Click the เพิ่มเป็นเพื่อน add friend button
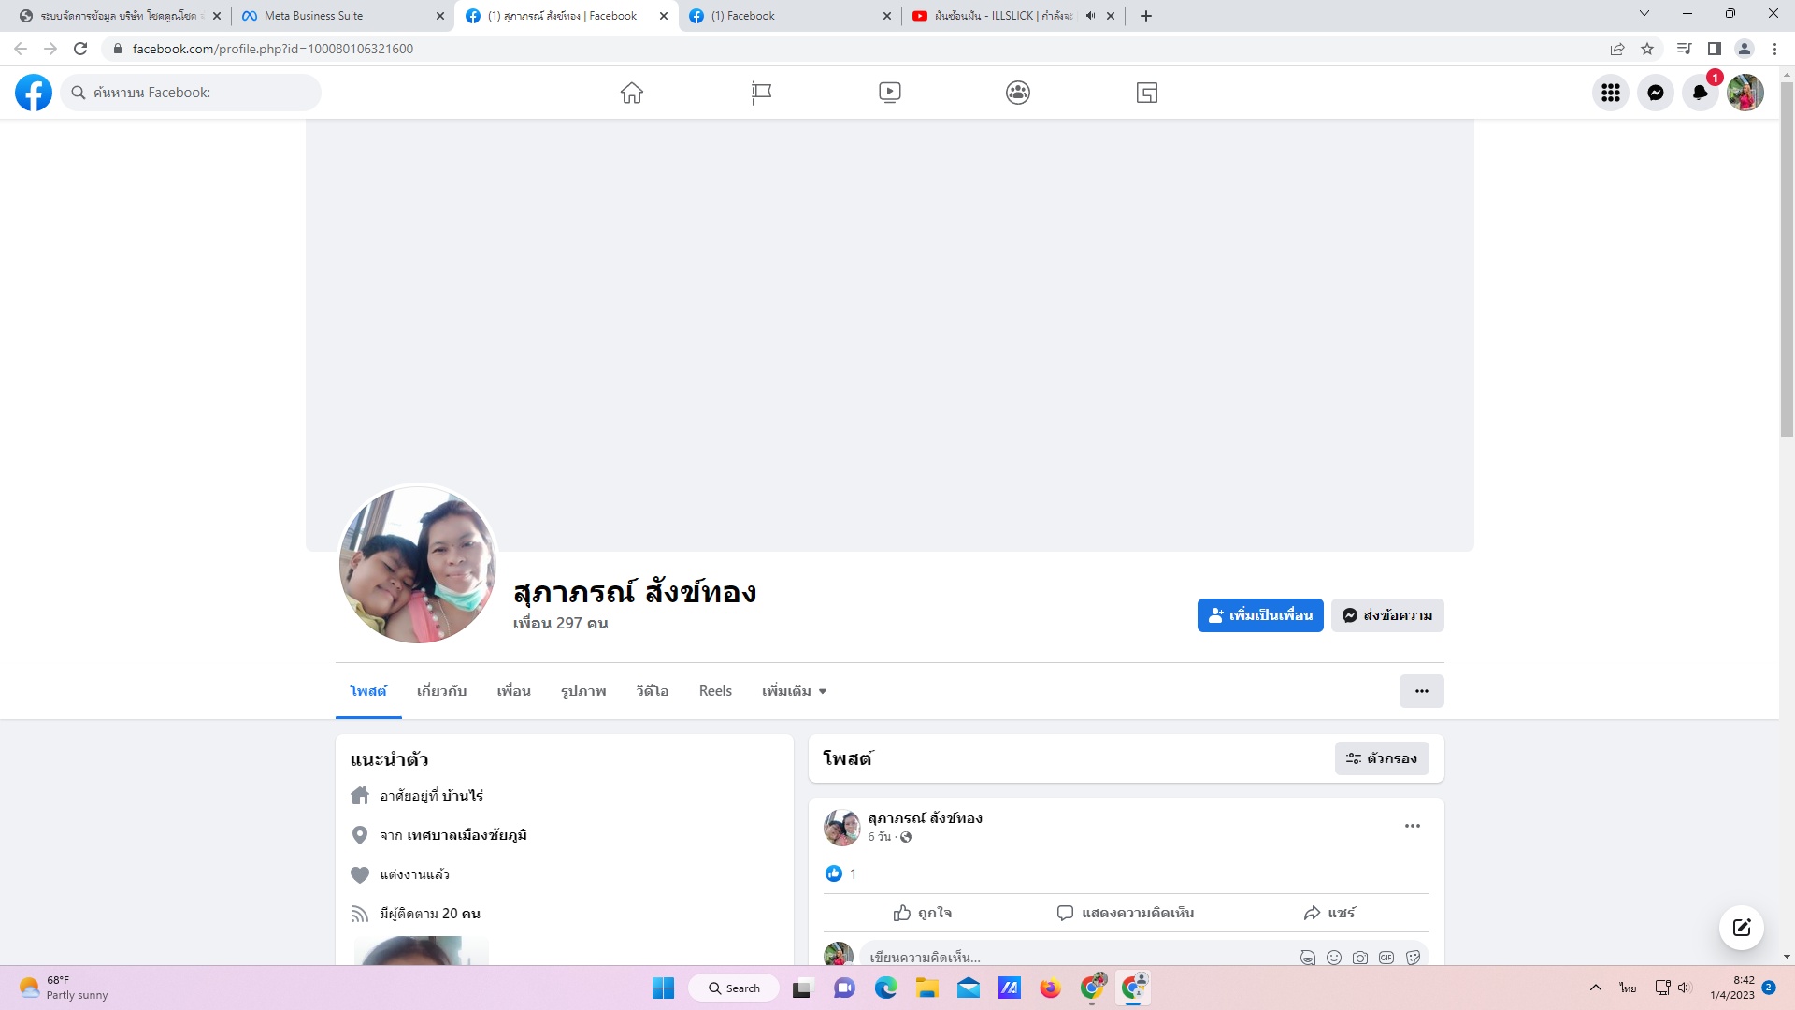 pos(1260,615)
